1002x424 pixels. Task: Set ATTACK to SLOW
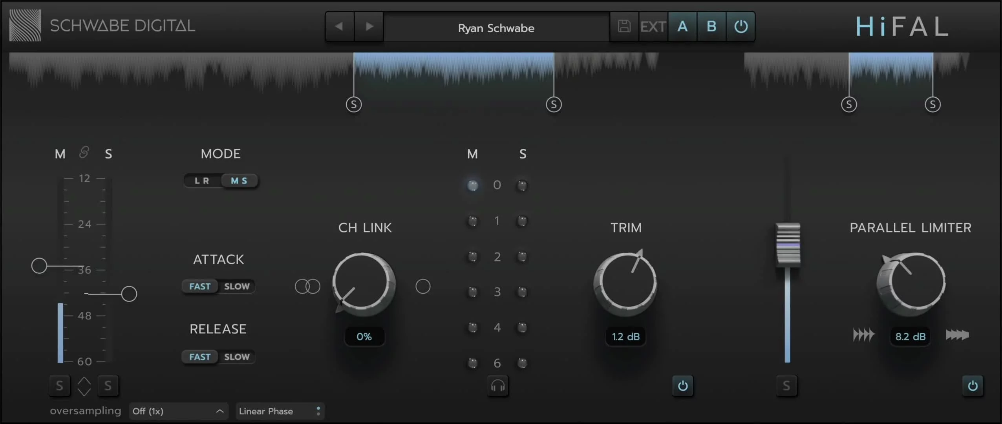click(237, 286)
